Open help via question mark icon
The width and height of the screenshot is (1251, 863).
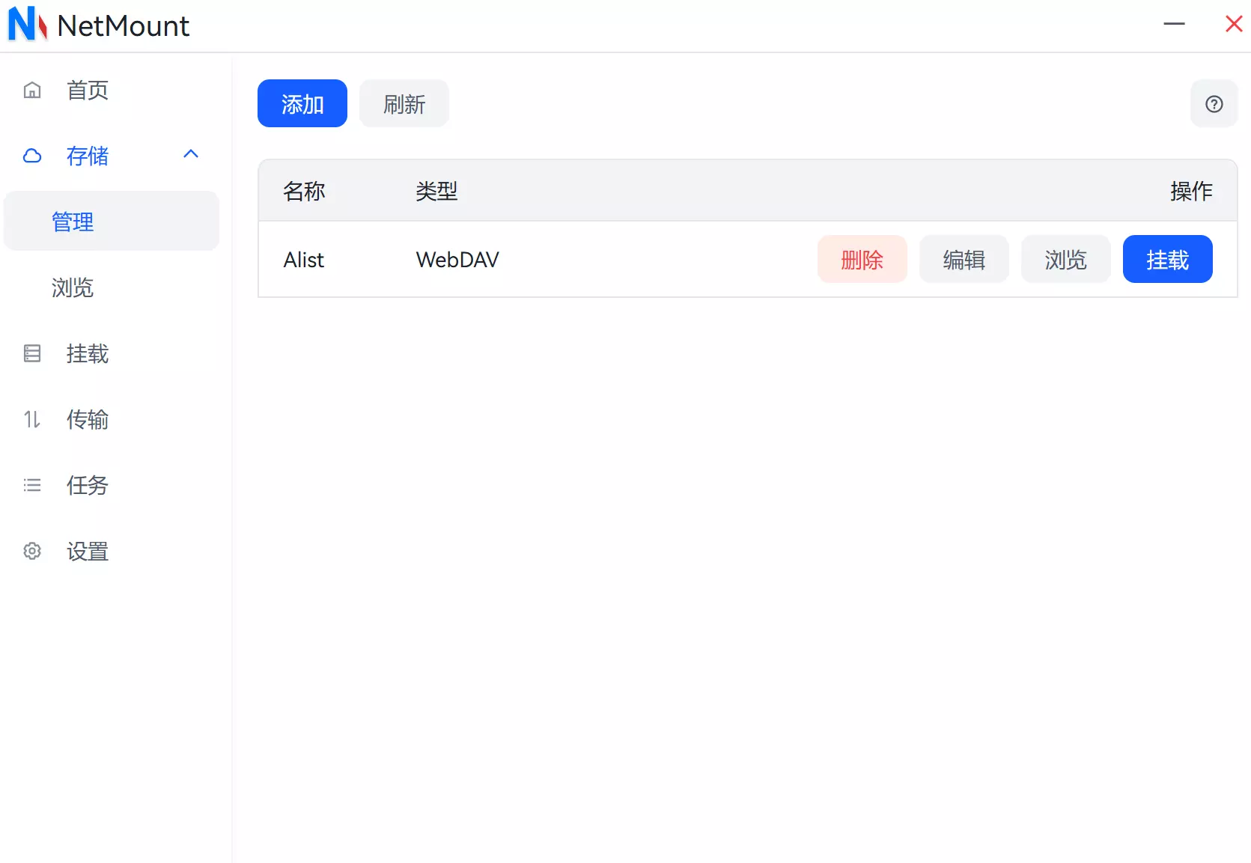[1214, 104]
